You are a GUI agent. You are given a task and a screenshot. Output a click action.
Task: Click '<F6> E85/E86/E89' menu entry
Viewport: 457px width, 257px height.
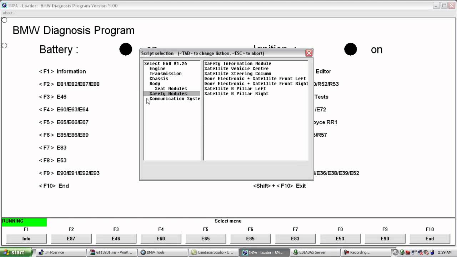64,135
